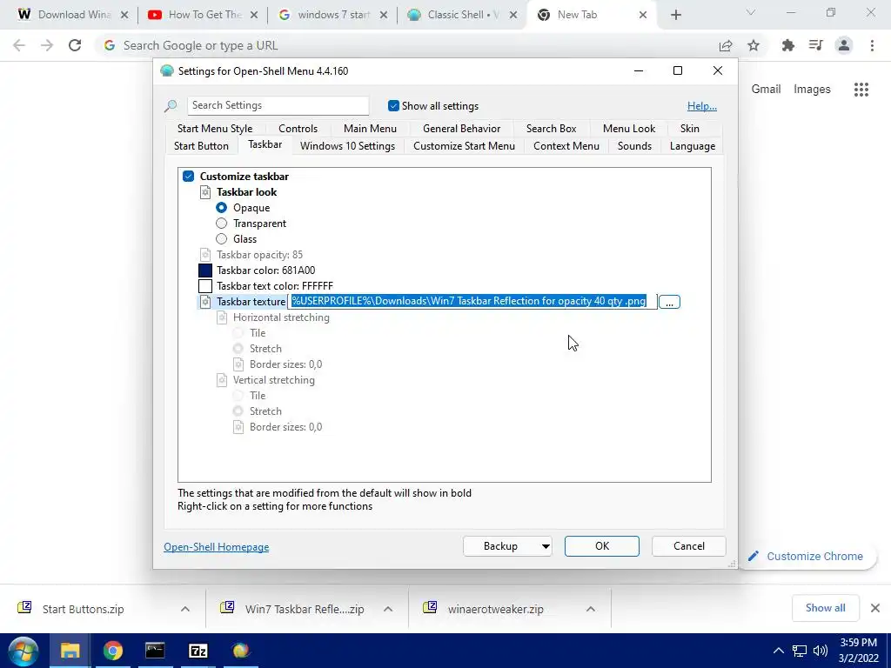Click the Open-Shell icon in taskbar
The height and width of the screenshot is (668, 891).
pyautogui.click(x=240, y=651)
